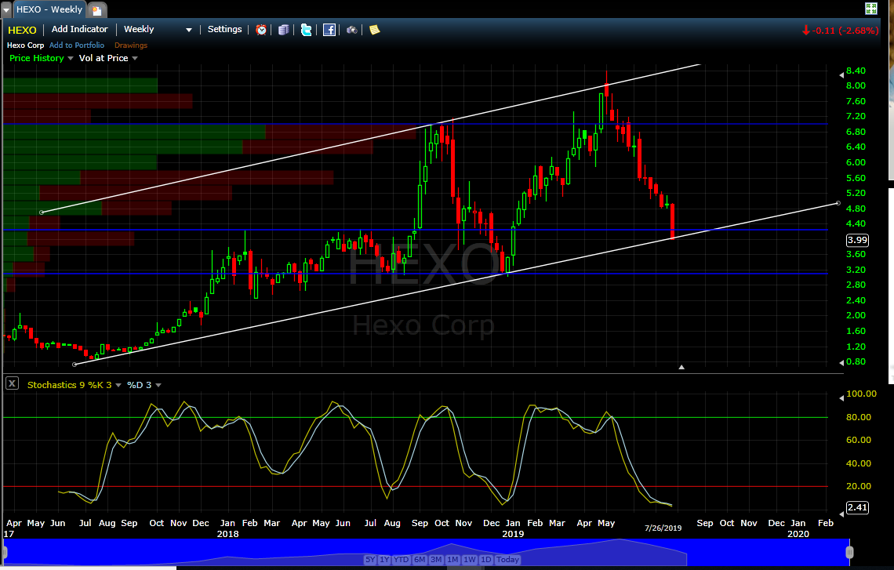This screenshot has width=894, height=570.
Task: Share chart via Twitter icon
Action: [x=306, y=30]
